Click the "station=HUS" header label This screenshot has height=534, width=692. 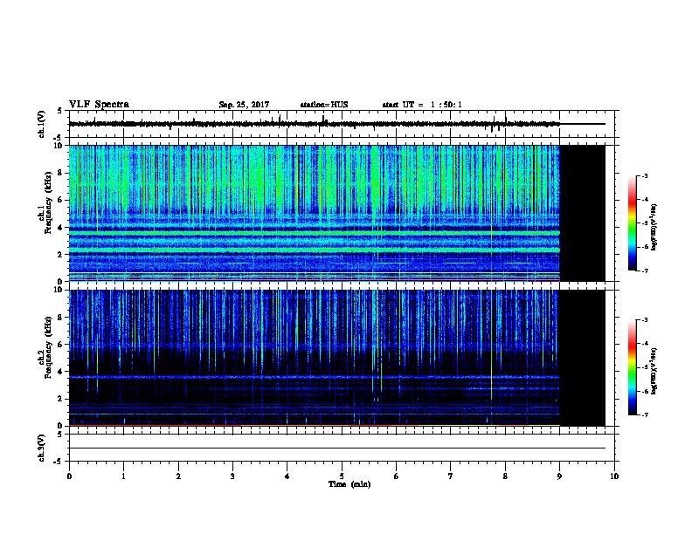coord(324,105)
